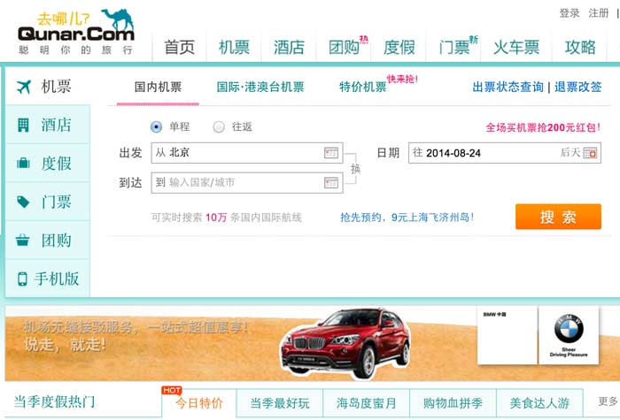Click the orange 搜索 button
The image size is (620, 420).
[x=558, y=217]
